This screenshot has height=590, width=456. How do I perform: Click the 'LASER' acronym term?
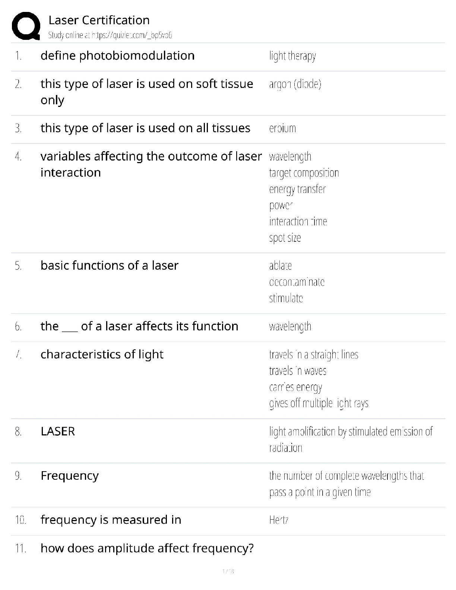[58, 431]
